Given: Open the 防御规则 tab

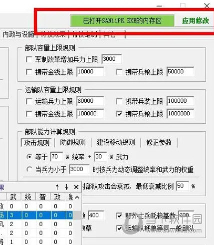Looking at the screenshot, I should point(73,142).
